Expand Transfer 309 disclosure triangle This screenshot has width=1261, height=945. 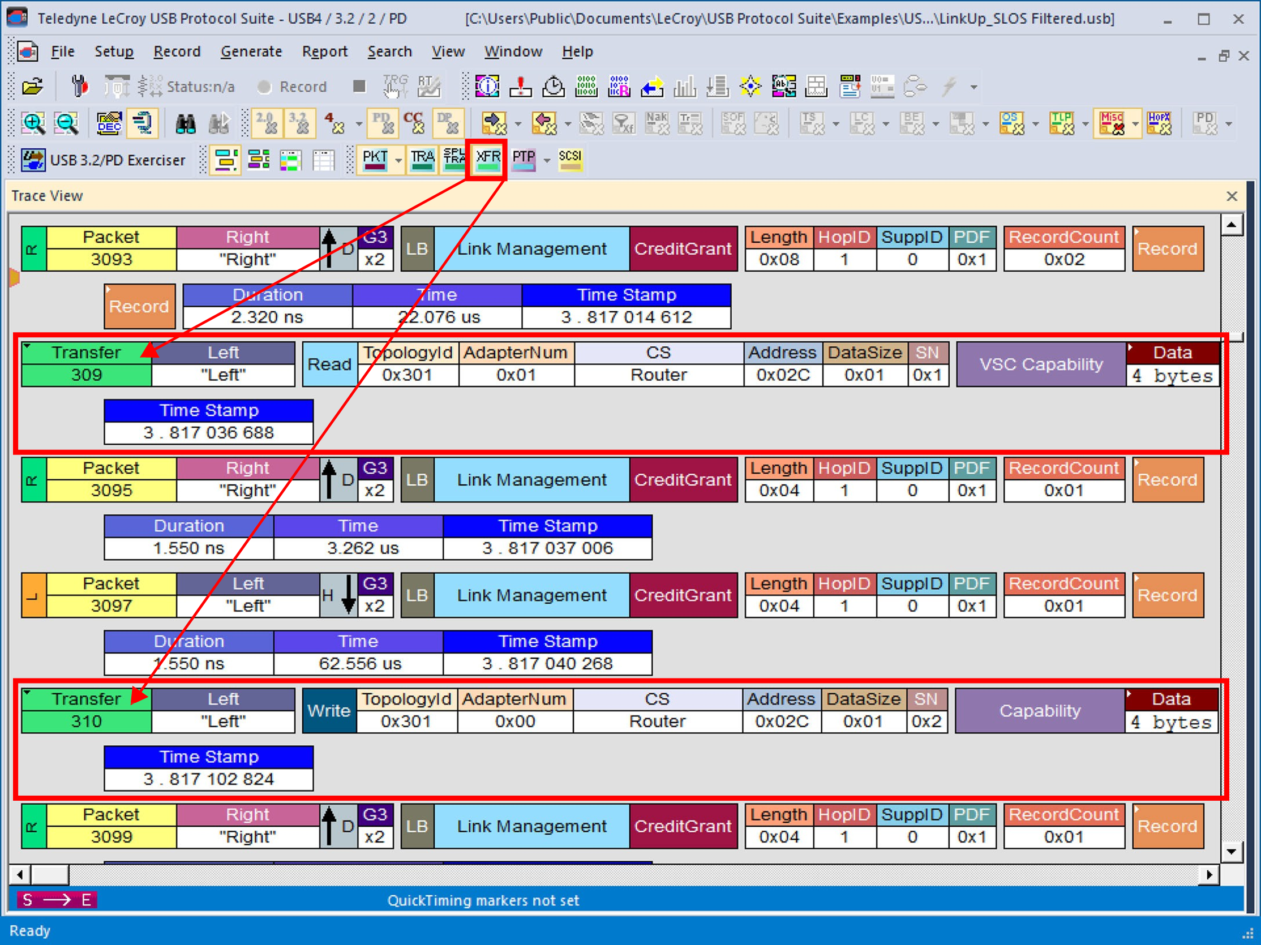[x=28, y=346]
